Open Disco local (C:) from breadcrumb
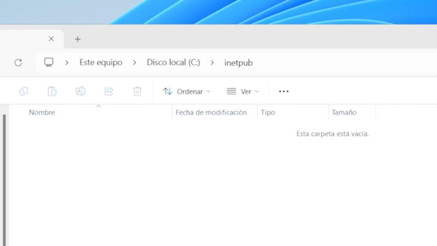Image resolution: width=437 pixels, height=246 pixels. (173, 62)
